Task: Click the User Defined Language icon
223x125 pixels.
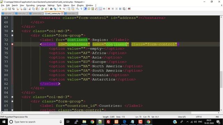Action: pos(89,9)
